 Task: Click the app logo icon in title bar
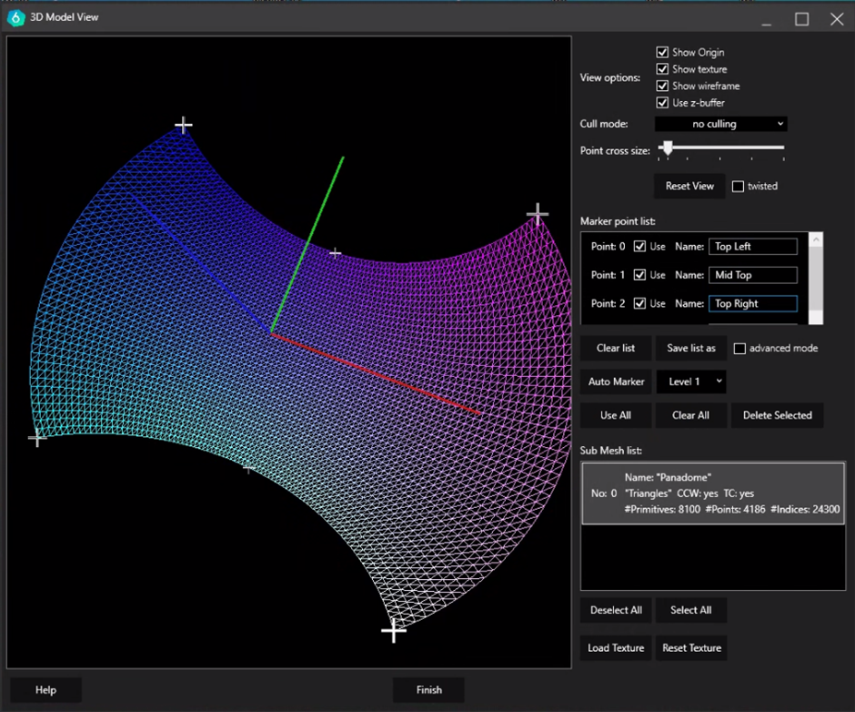(x=15, y=17)
